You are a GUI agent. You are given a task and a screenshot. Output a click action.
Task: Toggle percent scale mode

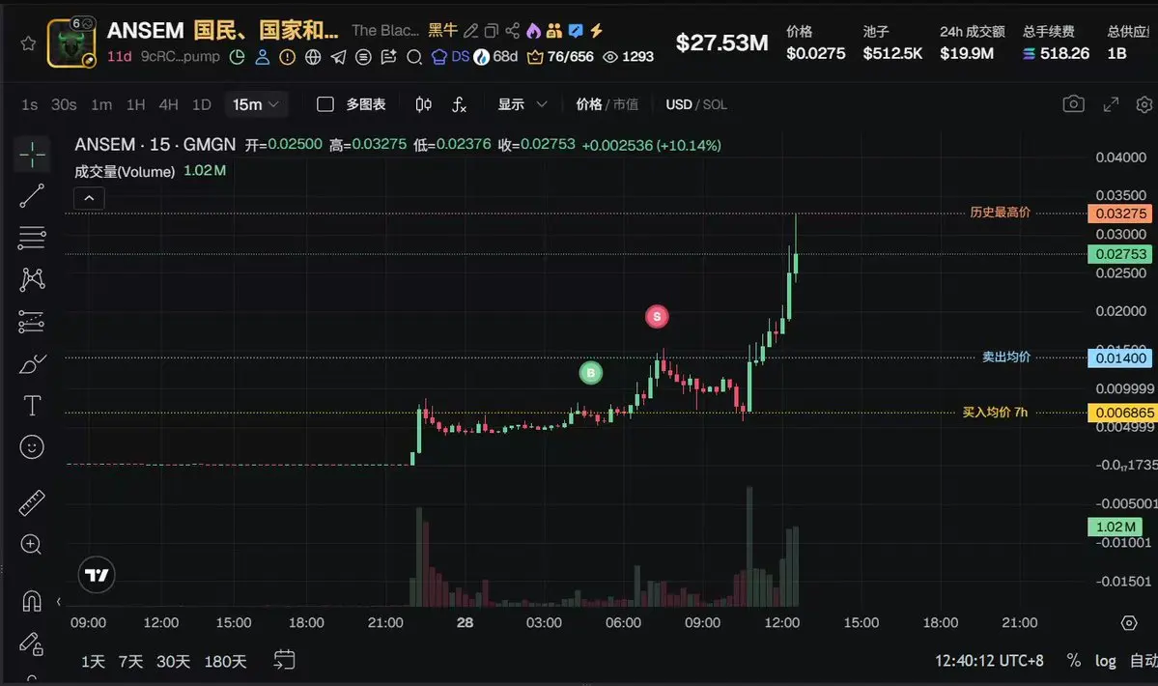coord(1074,661)
